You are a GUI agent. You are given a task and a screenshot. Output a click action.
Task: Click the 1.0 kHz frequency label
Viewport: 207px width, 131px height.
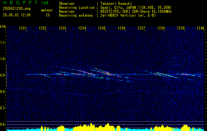3,59
